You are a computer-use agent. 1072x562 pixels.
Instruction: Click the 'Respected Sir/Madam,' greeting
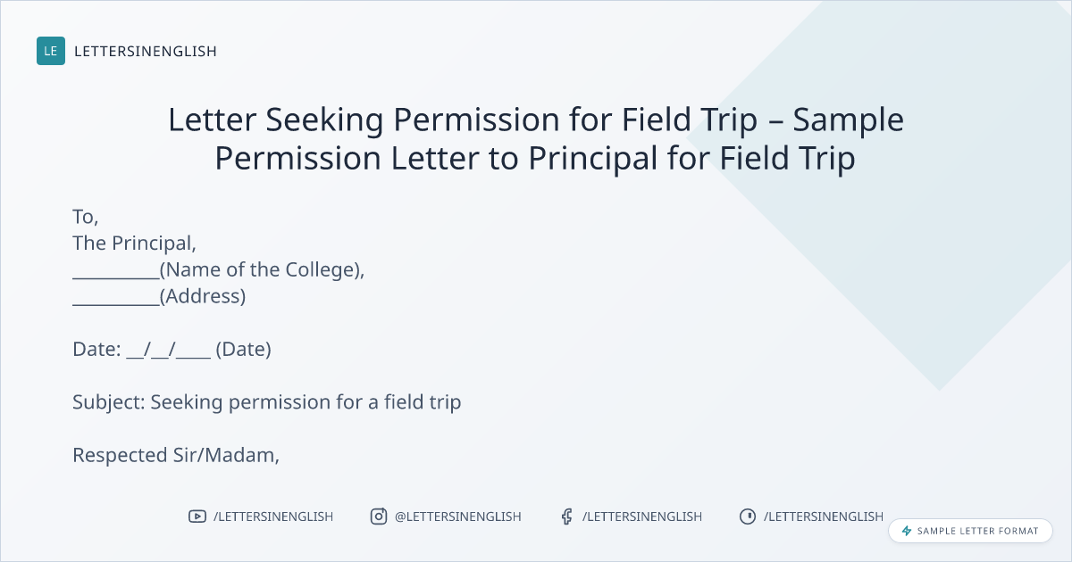pos(176,455)
